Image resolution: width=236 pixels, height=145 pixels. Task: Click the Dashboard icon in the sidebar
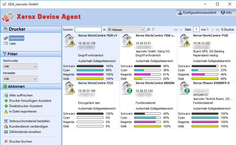pyautogui.click(x=6, y=38)
